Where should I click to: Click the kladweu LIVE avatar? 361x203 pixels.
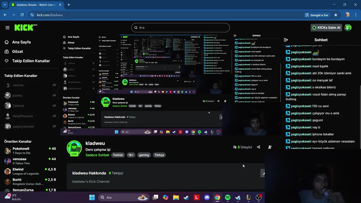tap(74, 148)
